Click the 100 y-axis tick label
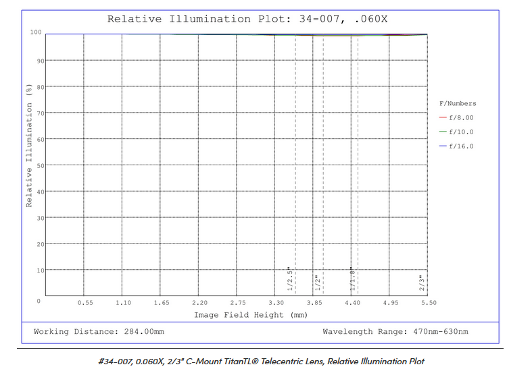 [36, 32]
